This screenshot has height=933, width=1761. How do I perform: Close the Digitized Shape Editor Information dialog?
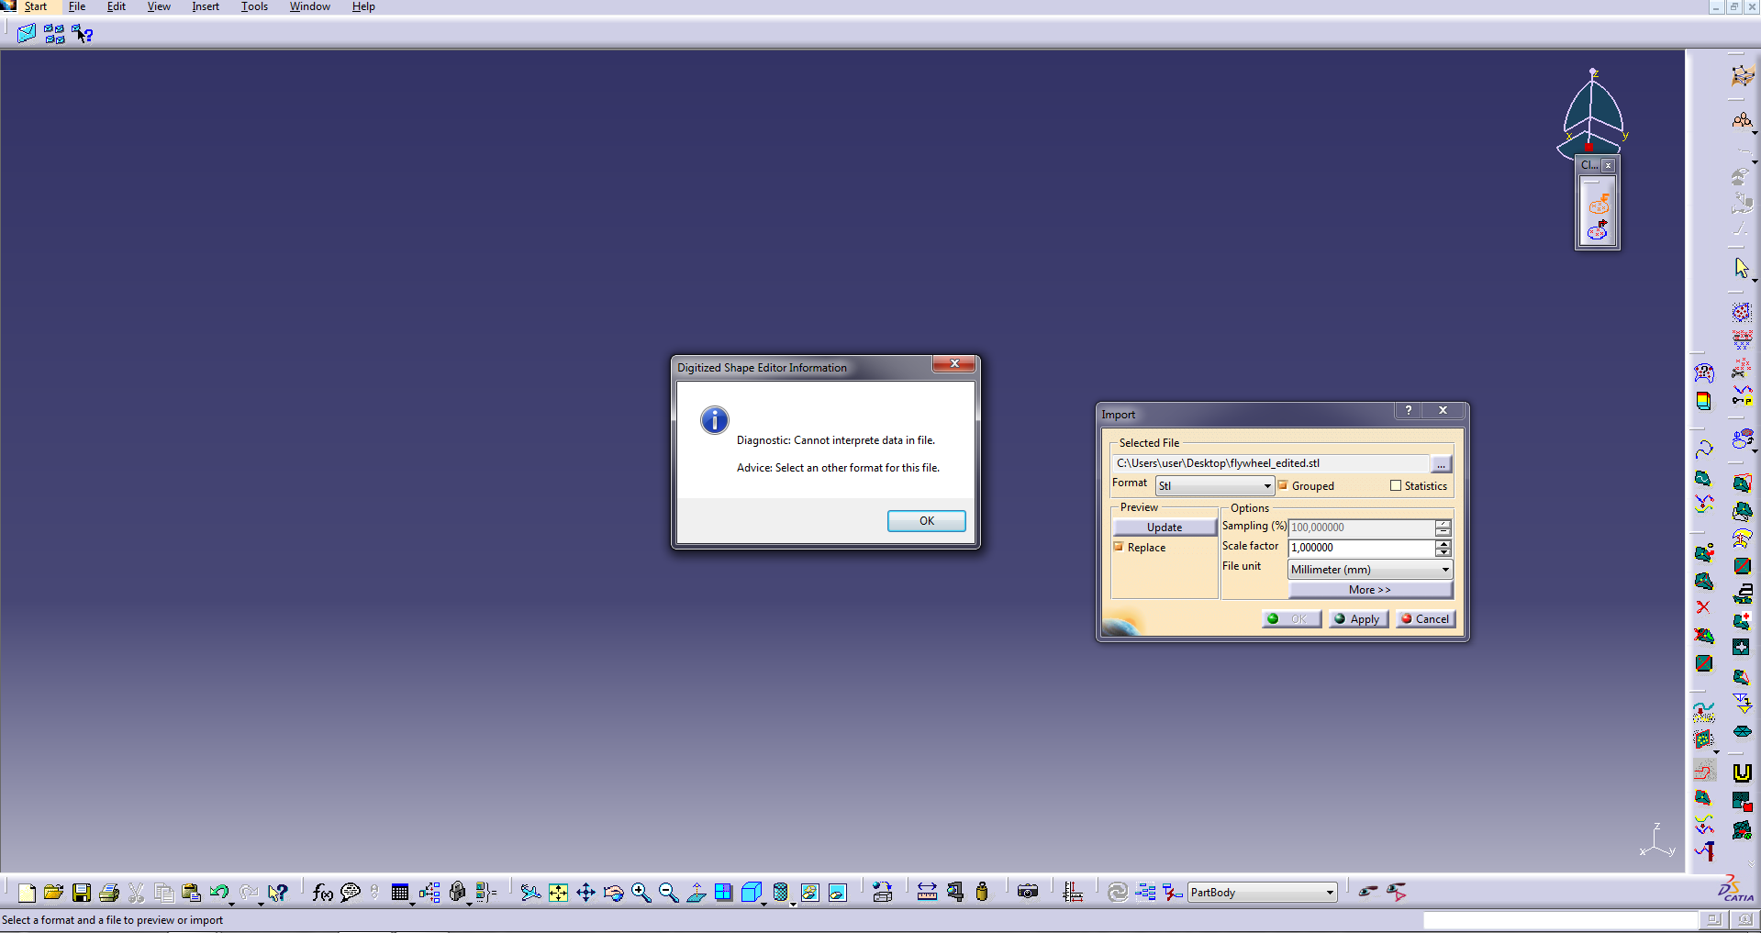[x=954, y=364]
